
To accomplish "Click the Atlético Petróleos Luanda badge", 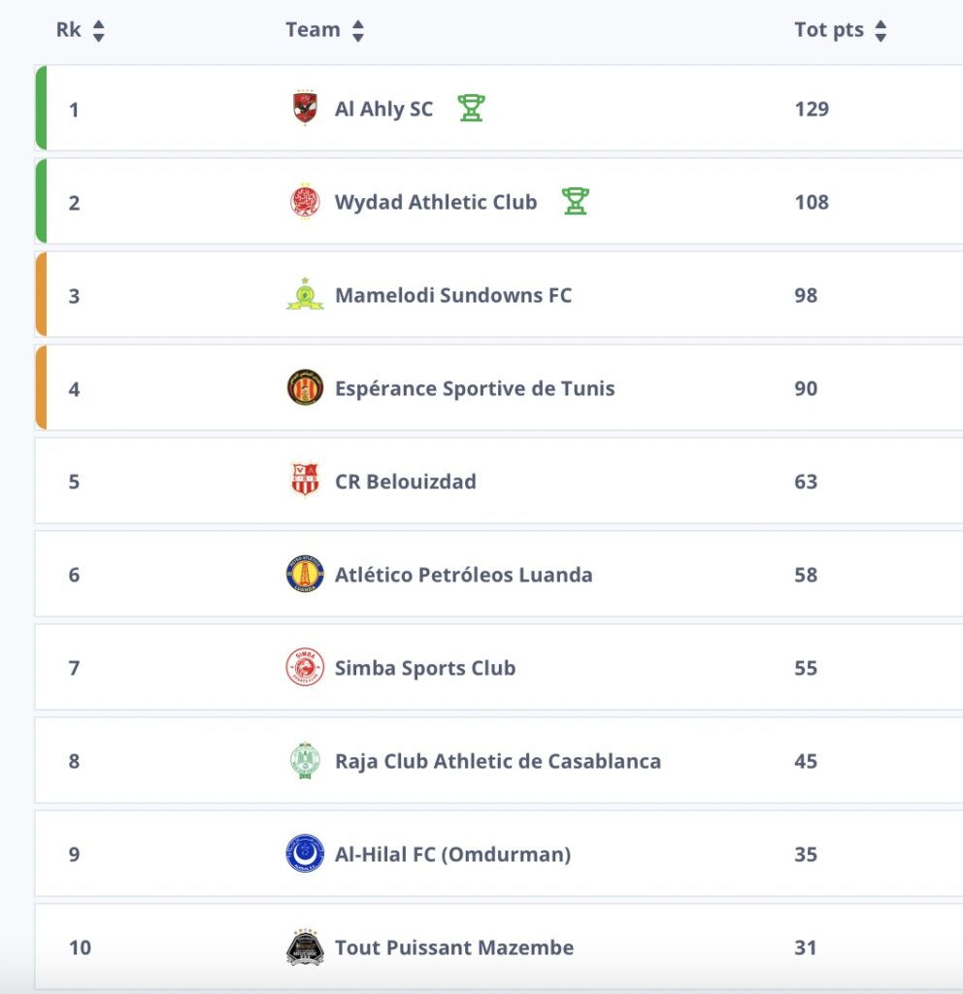I will click(x=305, y=575).
